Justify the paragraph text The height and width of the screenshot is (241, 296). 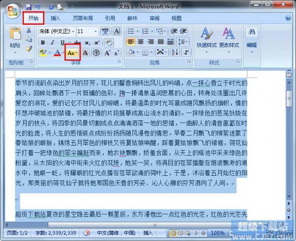click(161, 41)
